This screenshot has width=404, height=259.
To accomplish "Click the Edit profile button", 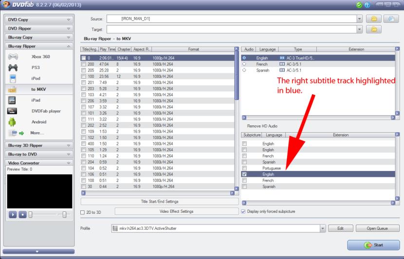I will [341, 228].
